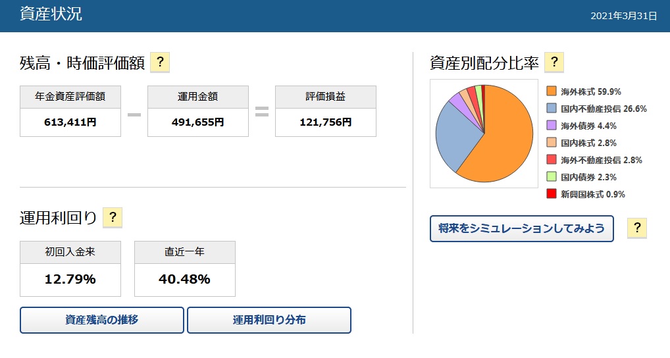Screen dimensions: 670x358
Task: Select 運用金額 value box 491,655円
Action: [198, 122]
